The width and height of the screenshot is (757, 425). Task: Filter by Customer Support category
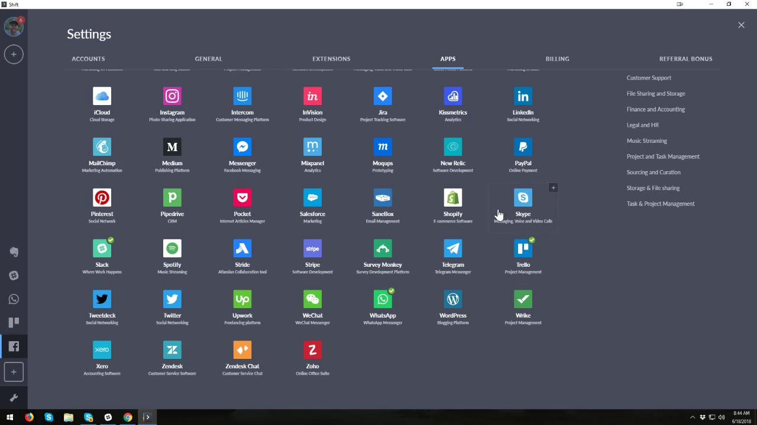(x=649, y=78)
